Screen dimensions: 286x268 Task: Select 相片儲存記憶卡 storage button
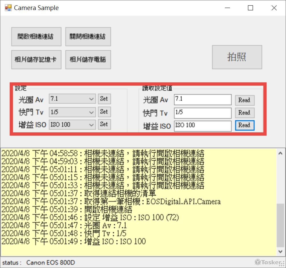[x=36, y=60]
